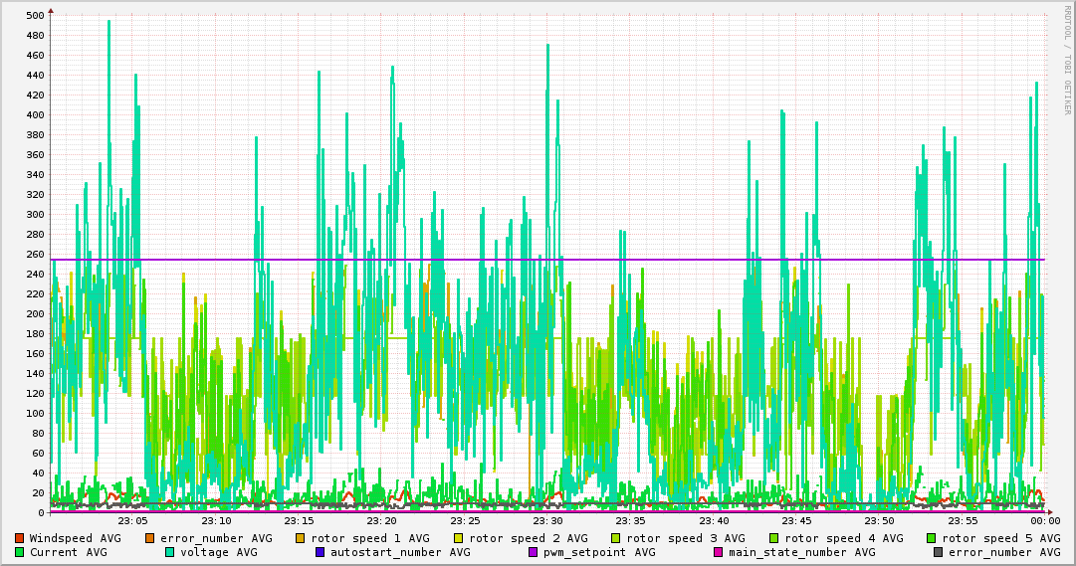Select the pink main_state_number AVG swatch

718,552
